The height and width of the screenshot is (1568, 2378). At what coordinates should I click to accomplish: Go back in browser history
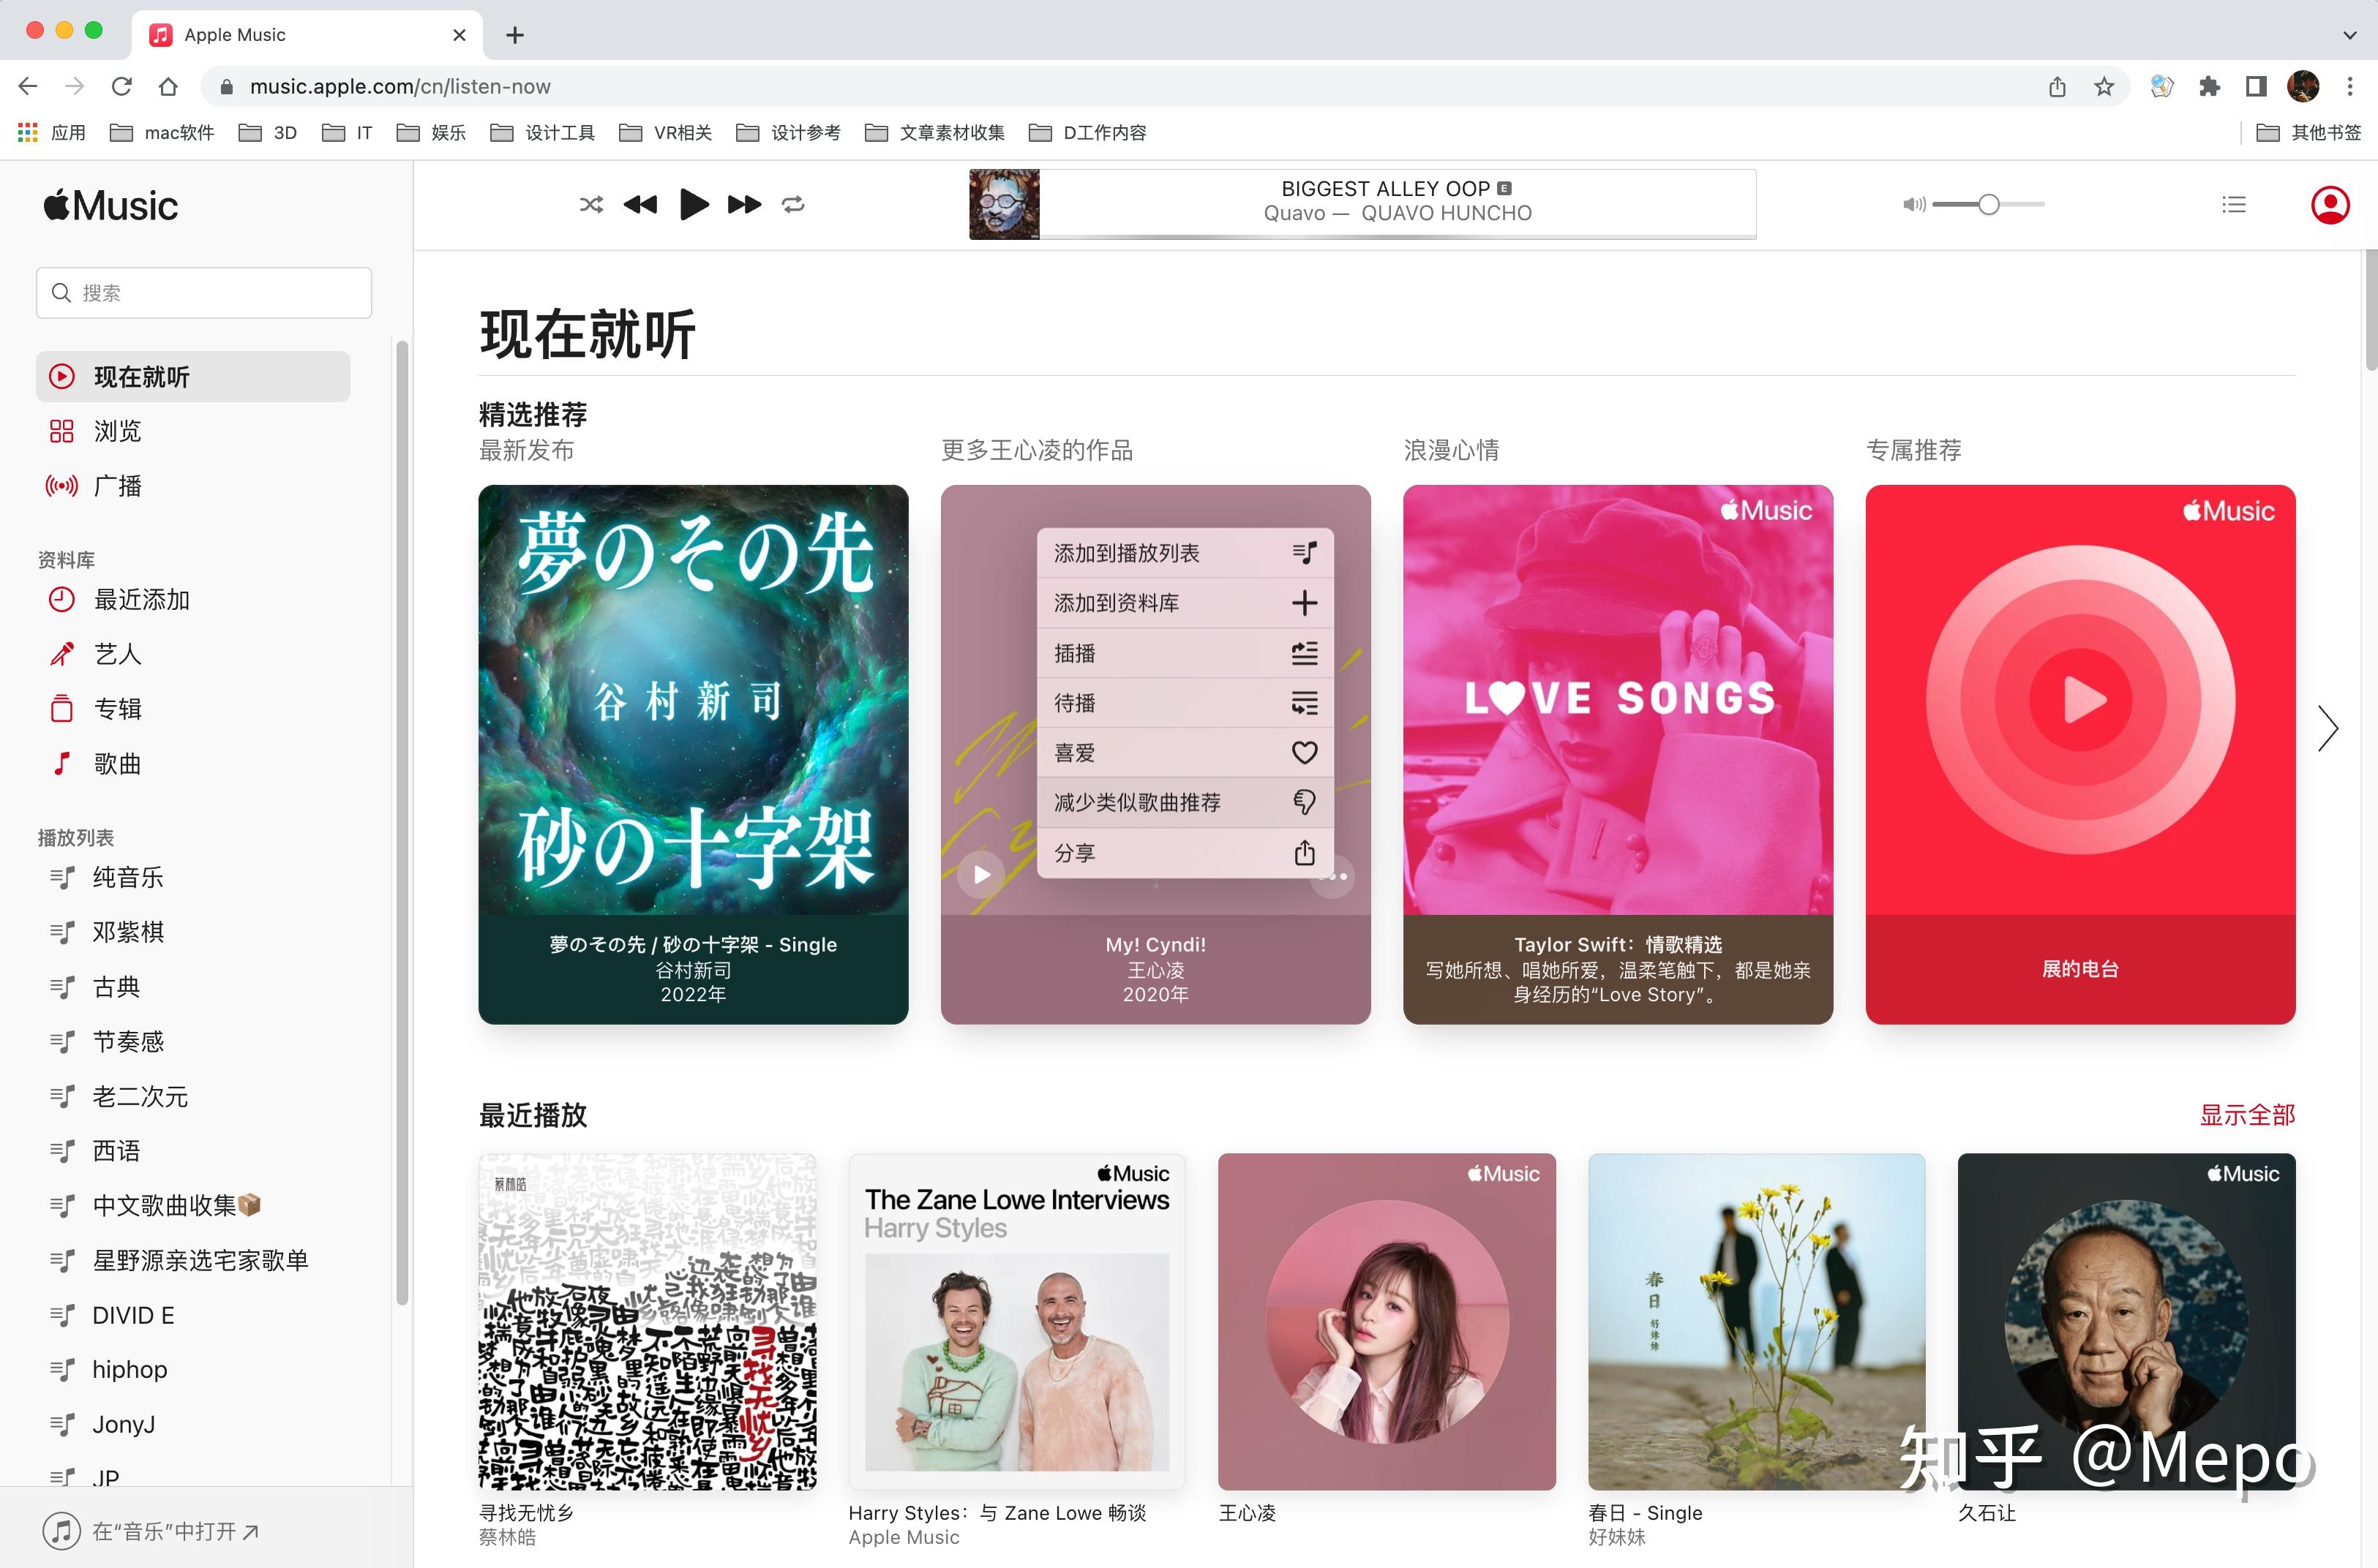[28, 87]
